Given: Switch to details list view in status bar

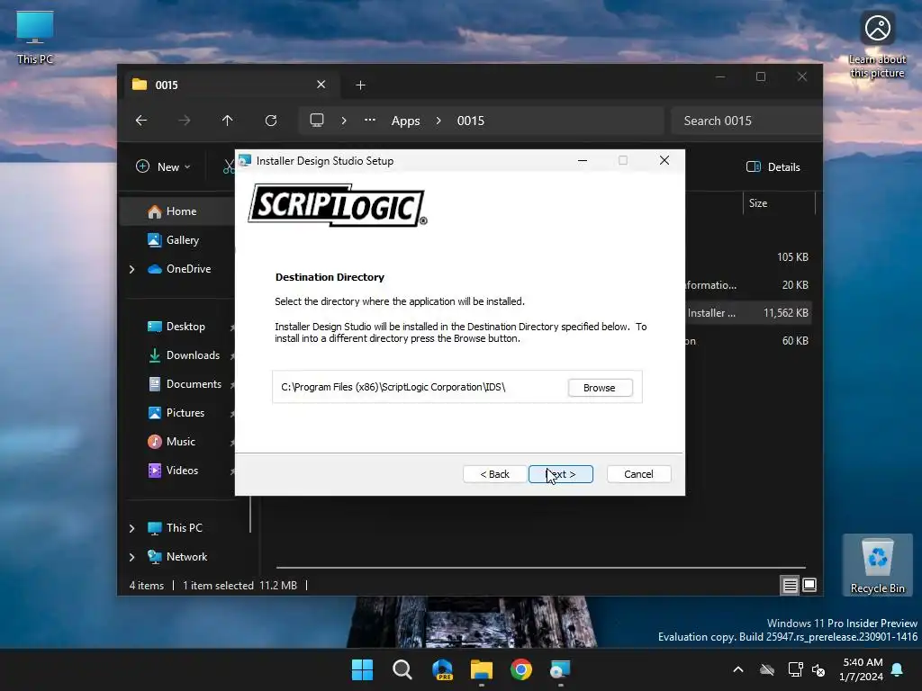Looking at the screenshot, I should point(791,585).
